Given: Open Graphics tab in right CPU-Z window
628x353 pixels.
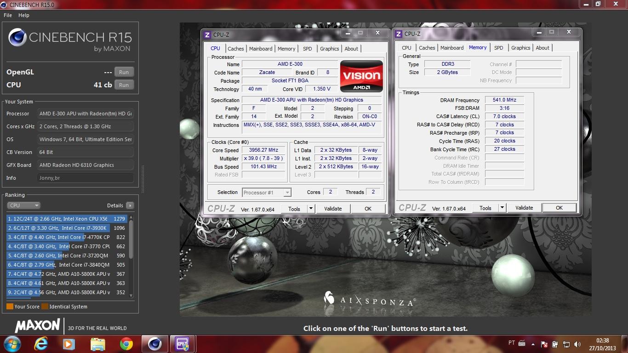Looking at the screenshot, I should point(521,48).
